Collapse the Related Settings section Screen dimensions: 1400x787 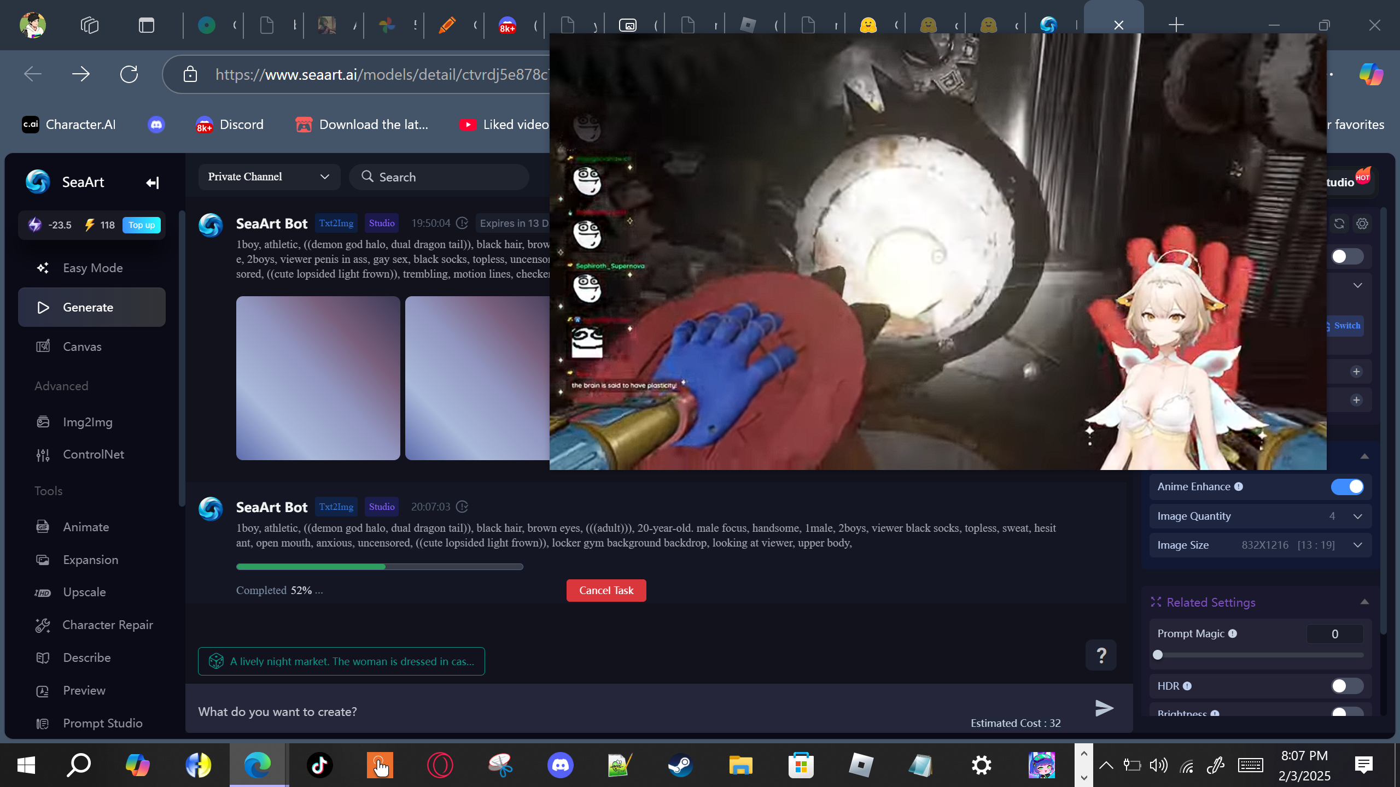(1364, 602)
